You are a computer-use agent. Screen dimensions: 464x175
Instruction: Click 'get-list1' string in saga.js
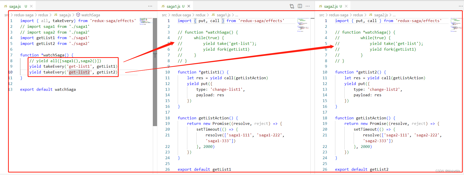click(x=79, y=66)
